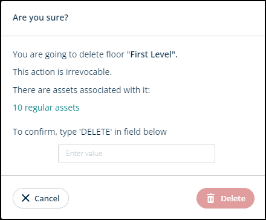Image resolution: width=266 pixels, height=220 pixels.
Task: Click 'You are going to delete floor' sentence
Action: 68,54
